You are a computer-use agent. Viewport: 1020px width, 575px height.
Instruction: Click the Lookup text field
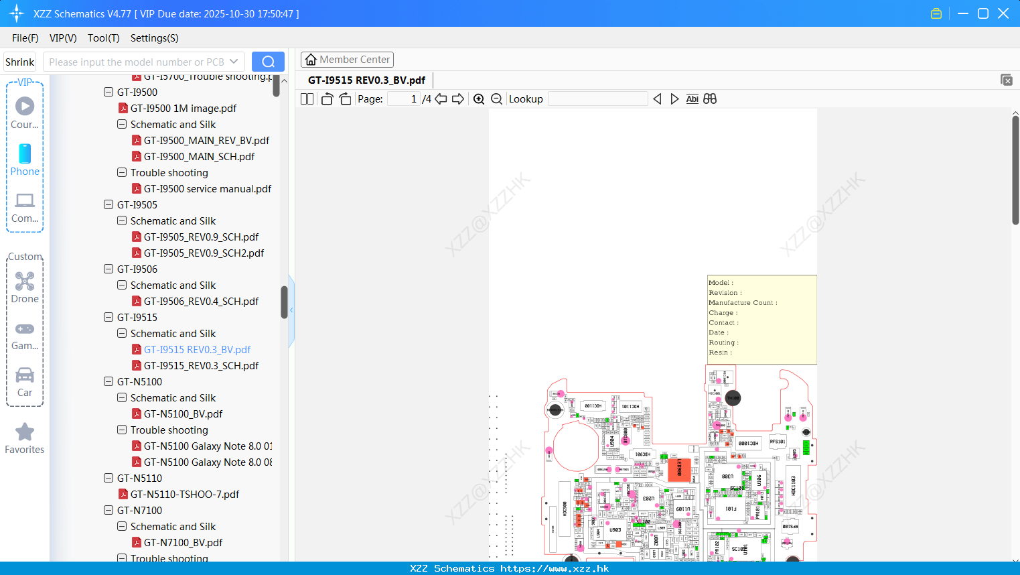597,99
